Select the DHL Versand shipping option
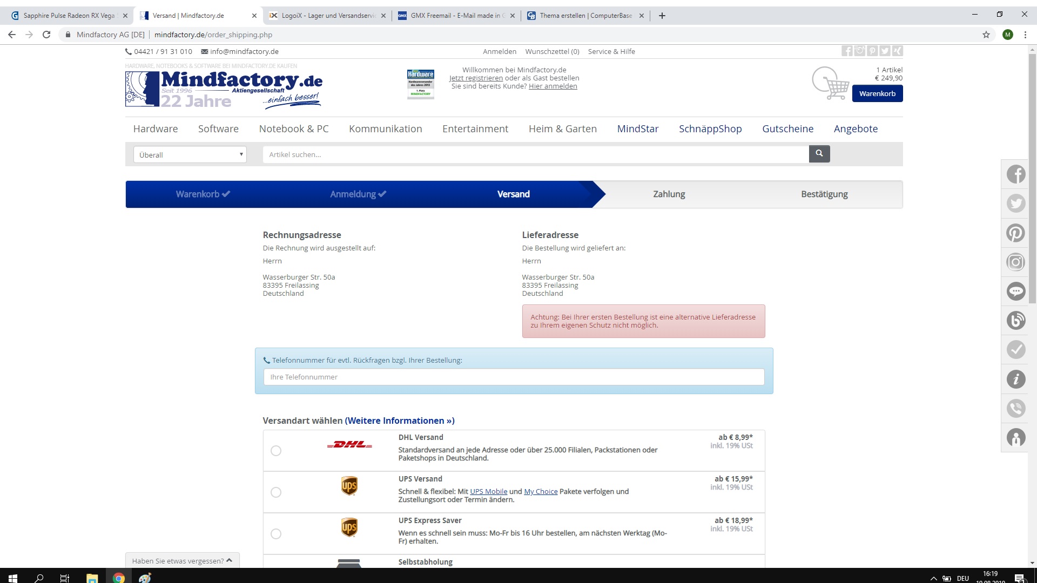This screenshot has width=1037, height=583. [x=276, y=451]
